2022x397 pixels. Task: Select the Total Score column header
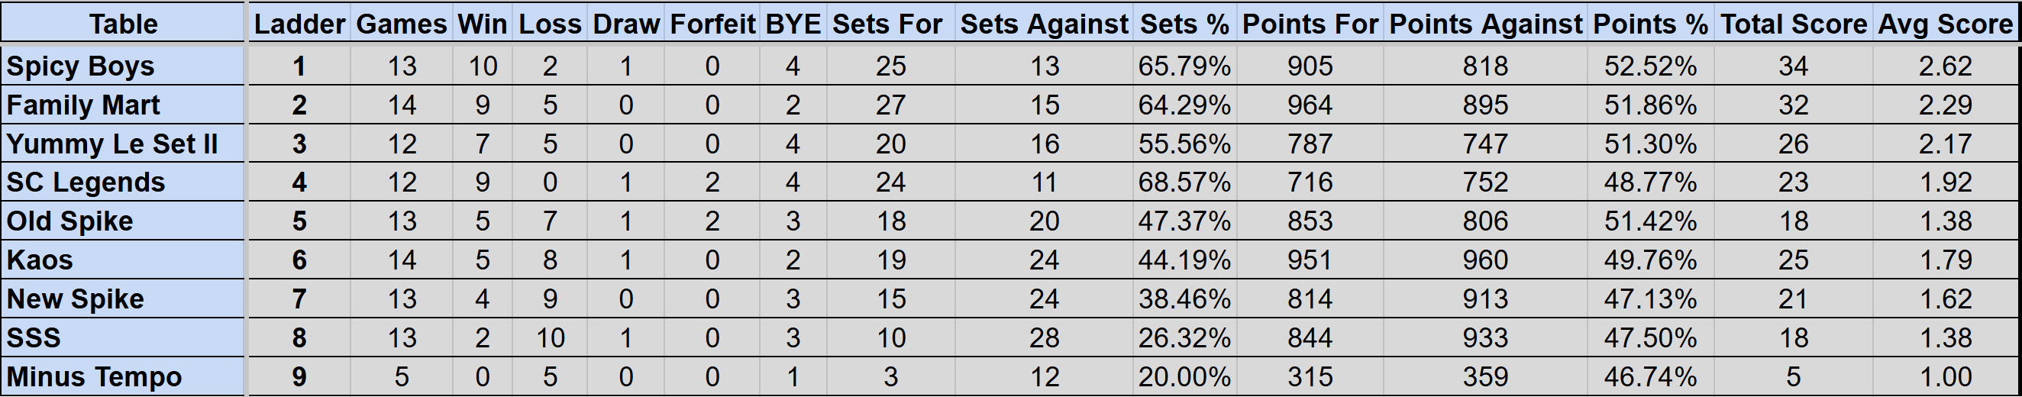[1793, 24]
